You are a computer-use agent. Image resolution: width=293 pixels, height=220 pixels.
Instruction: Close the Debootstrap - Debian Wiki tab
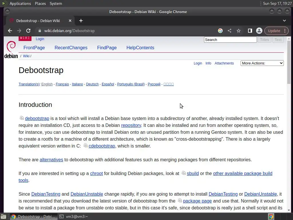[x=70, y=21]
